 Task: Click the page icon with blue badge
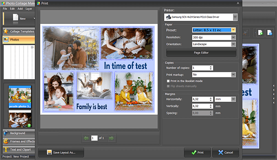270,33
